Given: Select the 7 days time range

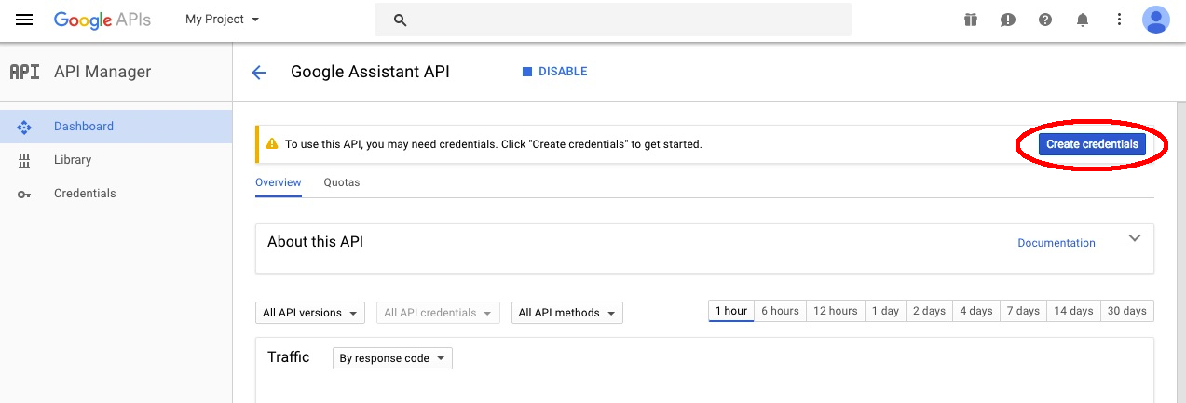Looking at the screenshot, I should (x=1023, y=311).
